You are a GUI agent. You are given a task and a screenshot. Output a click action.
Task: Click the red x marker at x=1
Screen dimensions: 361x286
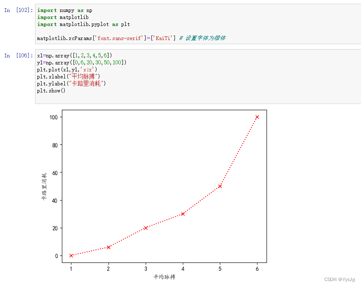coord(71,255)
